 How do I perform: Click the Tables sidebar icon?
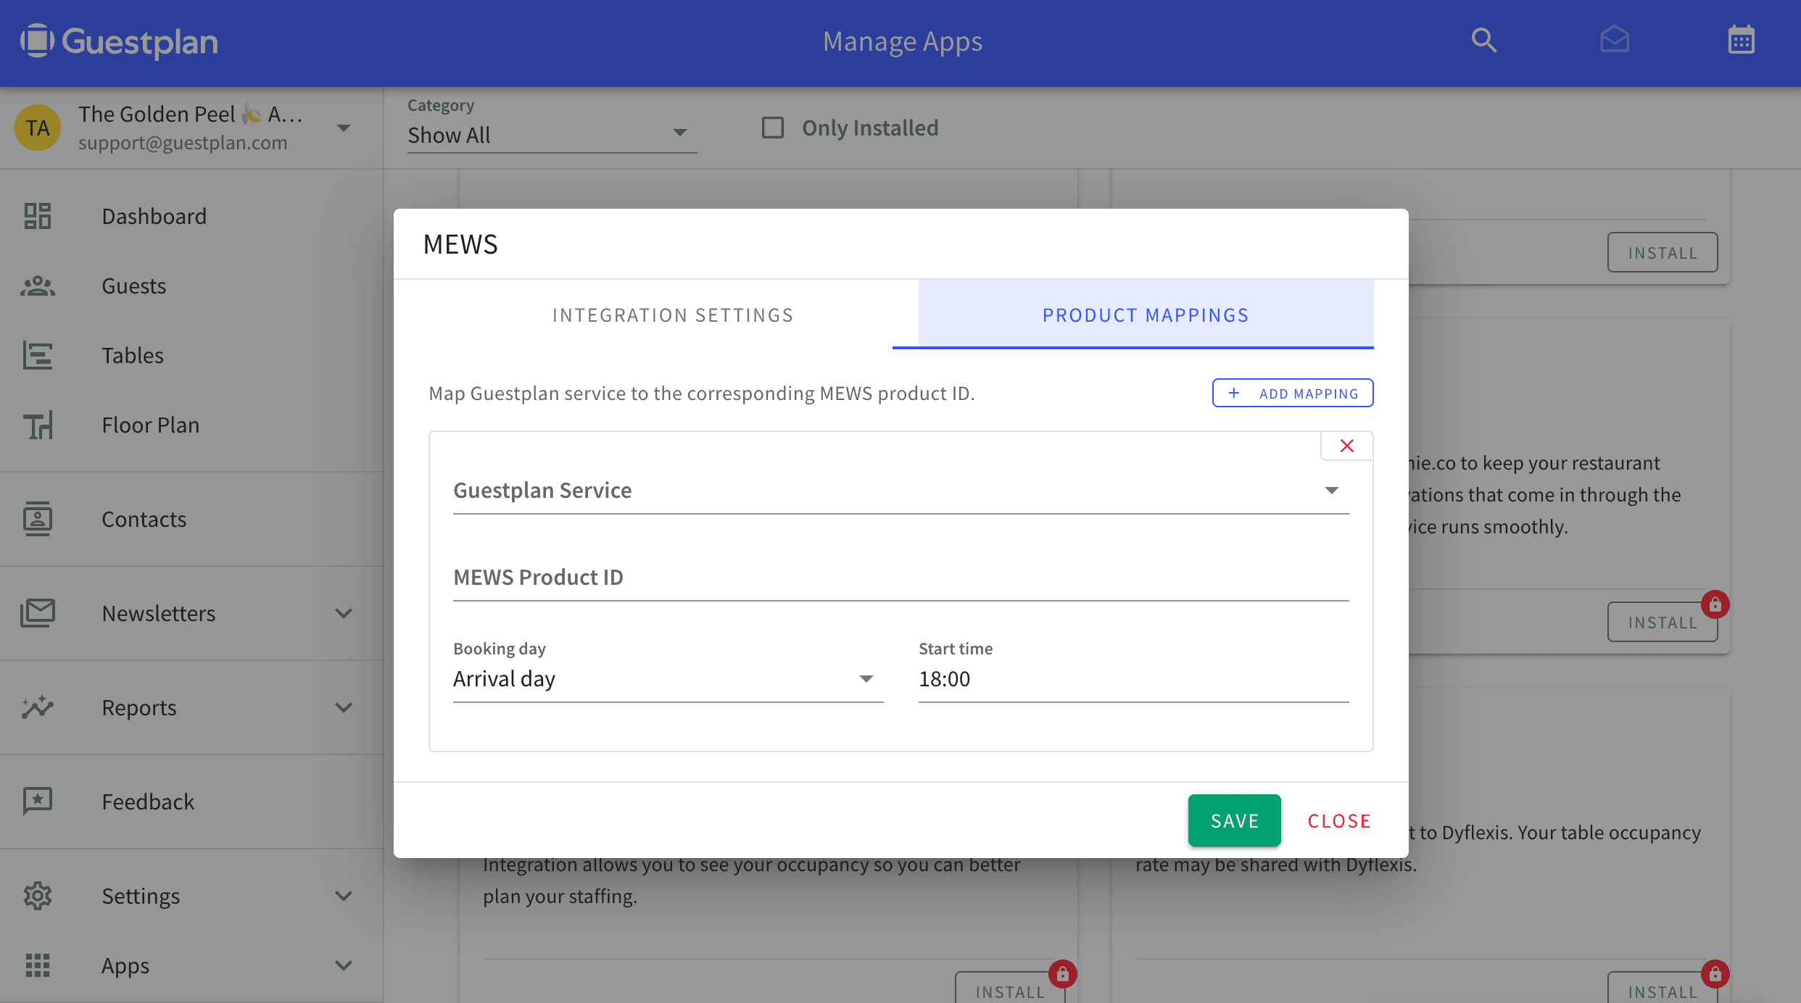click(x=38, y=355)
